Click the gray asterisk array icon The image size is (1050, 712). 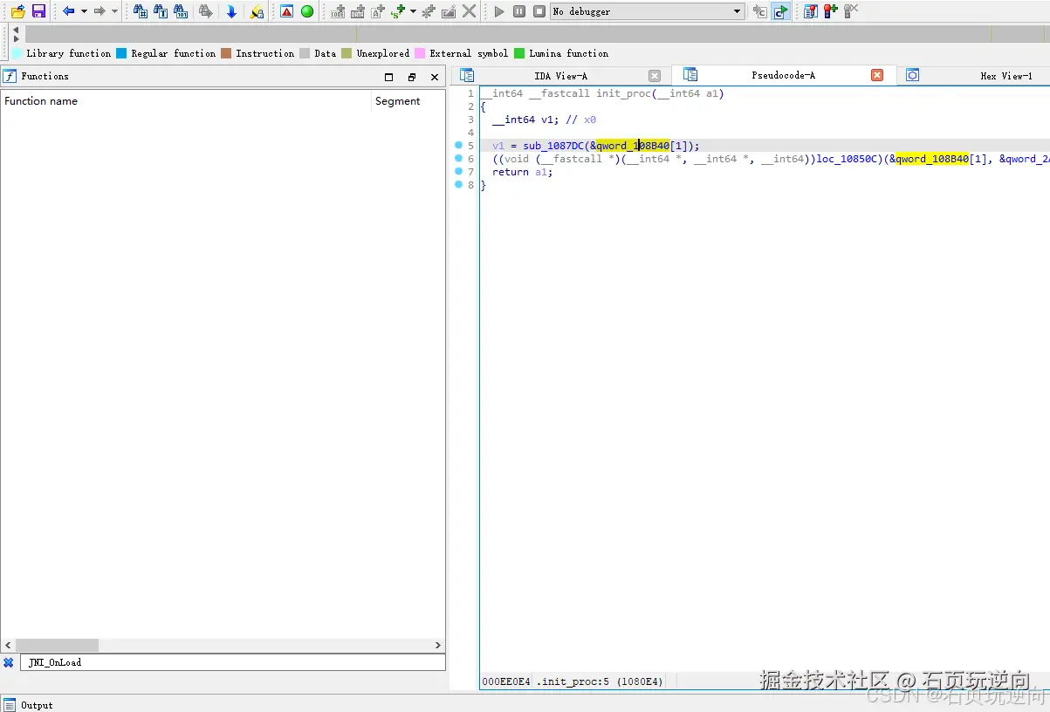click(x=428, y=11)
